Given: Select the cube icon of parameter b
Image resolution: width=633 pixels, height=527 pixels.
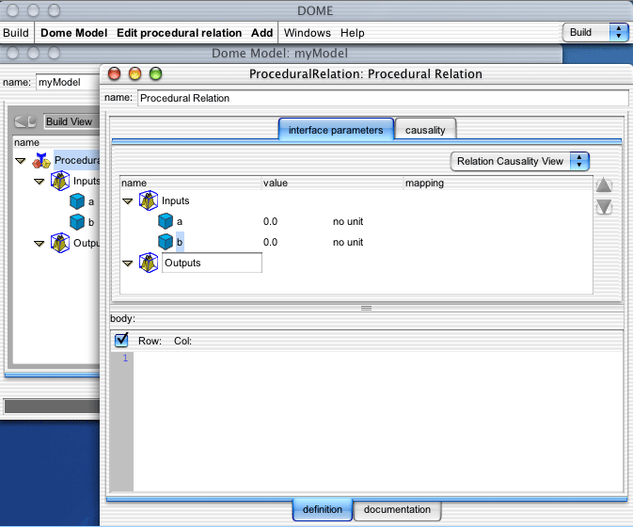Looking at the screenshot, I should [166, 242].
